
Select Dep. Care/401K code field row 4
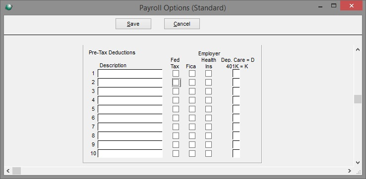[236, 100]
